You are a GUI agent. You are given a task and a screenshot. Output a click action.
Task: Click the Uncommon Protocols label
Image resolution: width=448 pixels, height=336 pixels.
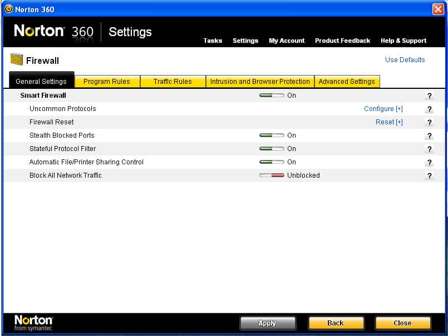pyautogui.click(x=62, y=109)
